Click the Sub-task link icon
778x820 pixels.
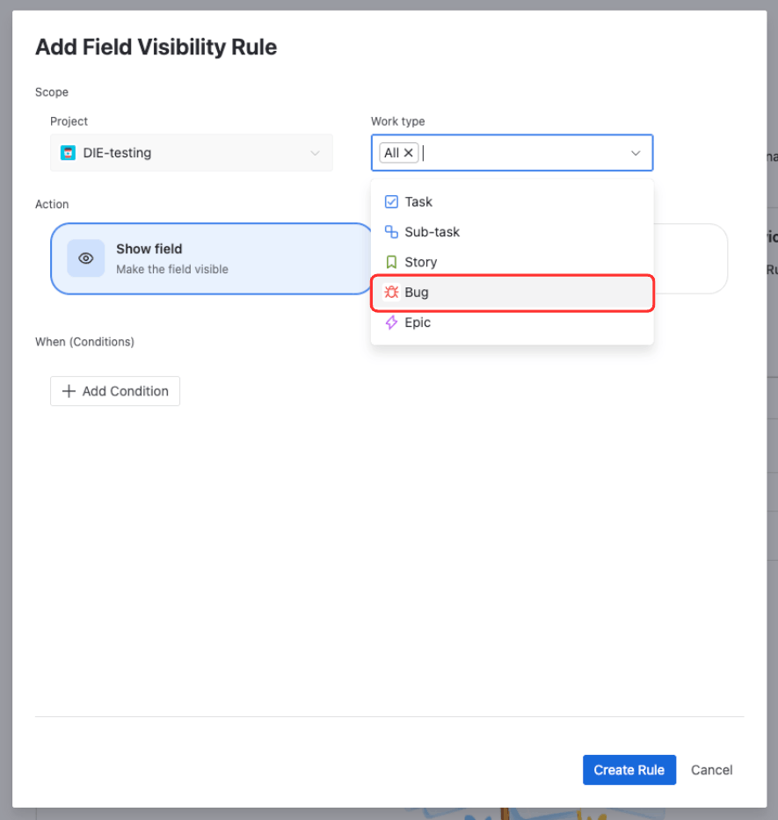pos(391,231)
